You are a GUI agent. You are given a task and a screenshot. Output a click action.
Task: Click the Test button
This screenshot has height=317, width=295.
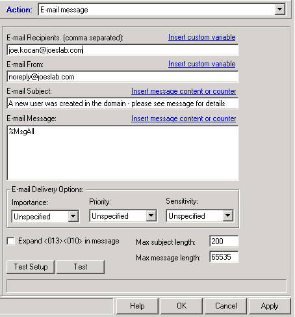coord(81,267)
